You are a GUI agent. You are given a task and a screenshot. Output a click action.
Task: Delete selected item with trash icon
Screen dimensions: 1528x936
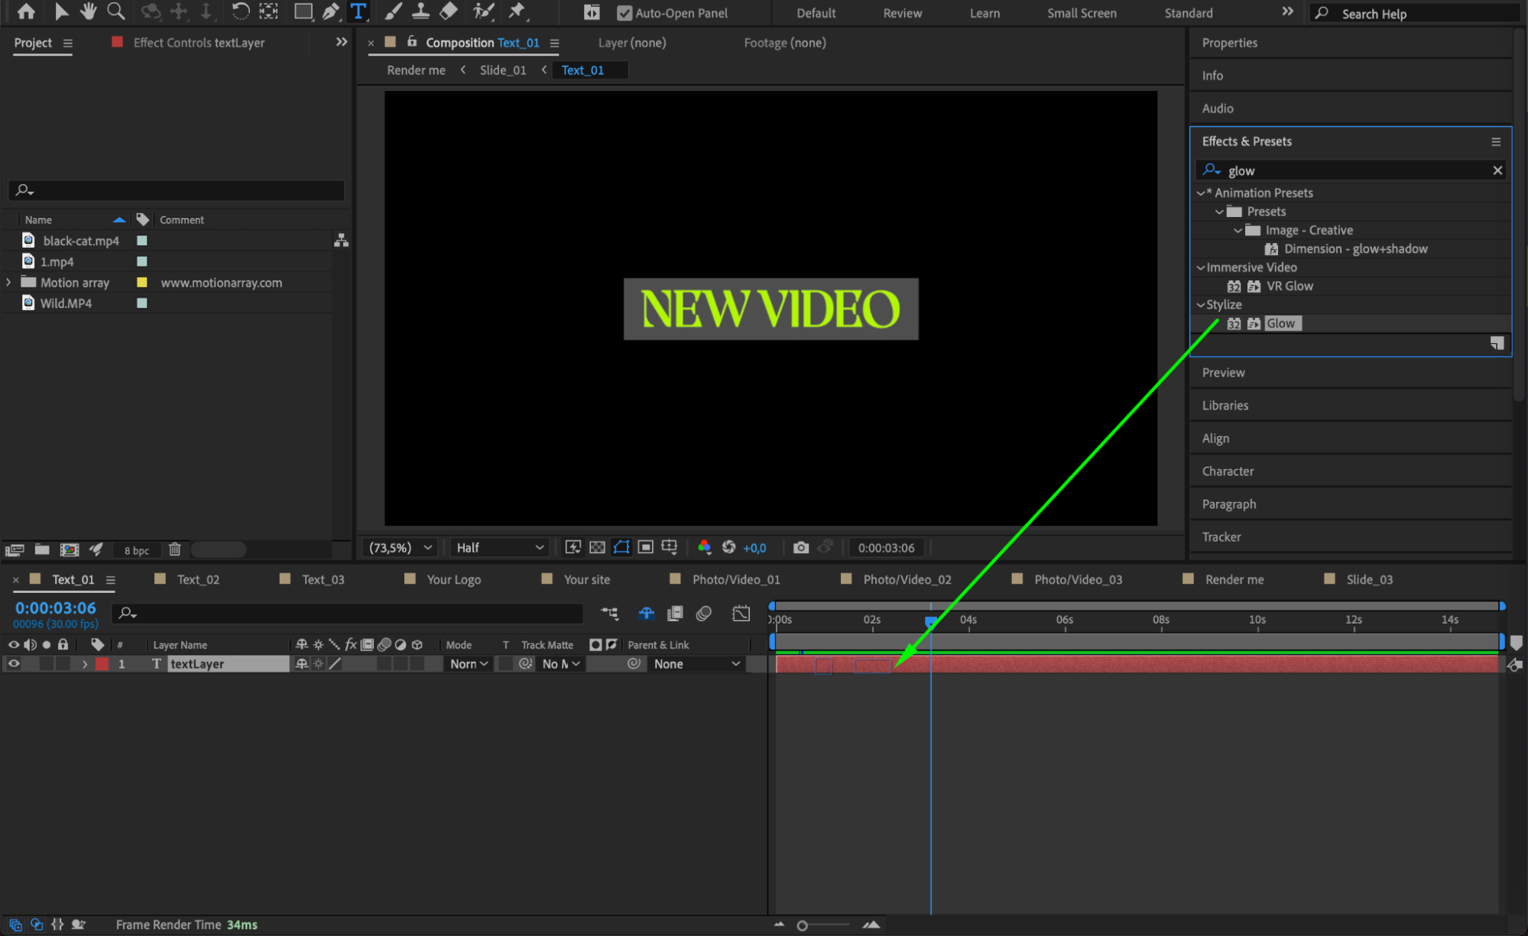(x=174, y=549)
